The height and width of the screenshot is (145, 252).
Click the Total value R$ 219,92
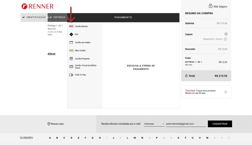pos(221,76)
